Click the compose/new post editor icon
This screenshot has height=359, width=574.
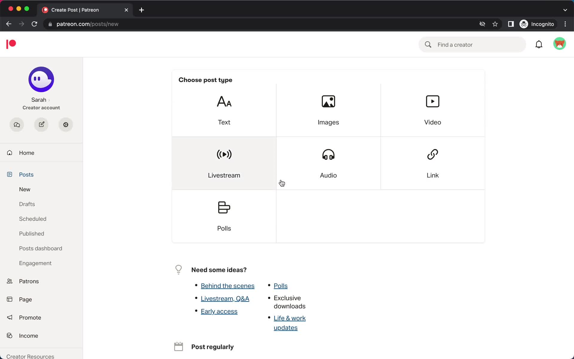41,124
